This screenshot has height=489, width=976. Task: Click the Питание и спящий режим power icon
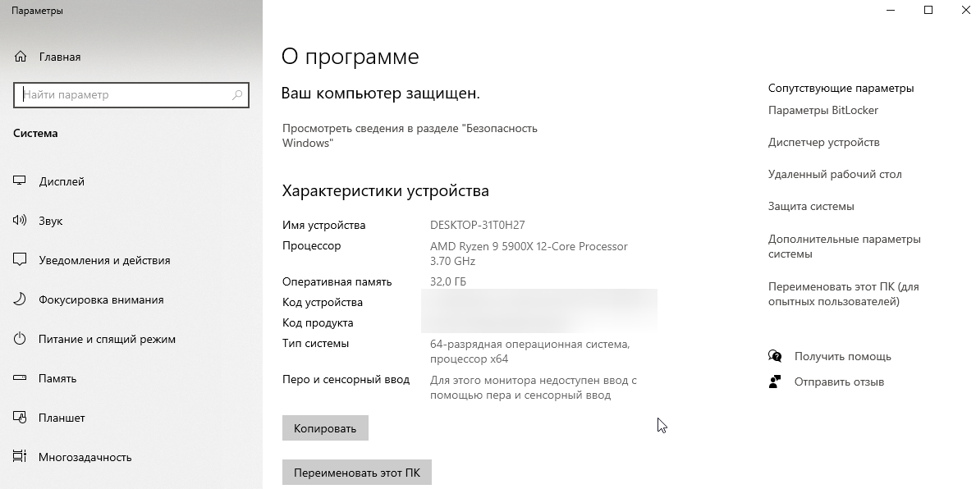click(20, 338)
